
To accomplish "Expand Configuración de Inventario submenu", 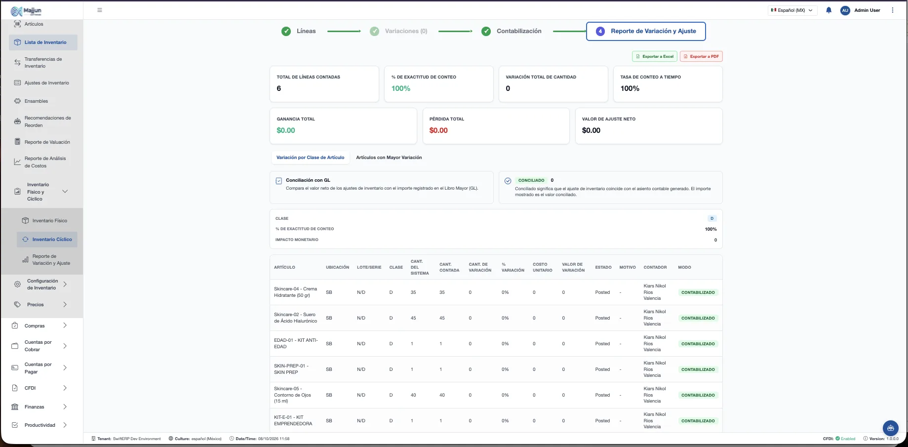I will click(x=65, y=284).
